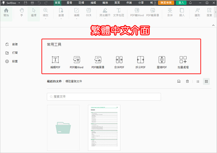Click the 搜索文件 search field

104,97
